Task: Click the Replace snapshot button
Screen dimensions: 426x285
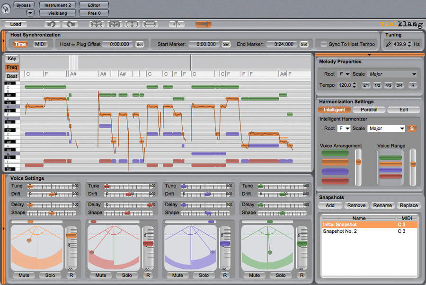Action: coord(408,205)
